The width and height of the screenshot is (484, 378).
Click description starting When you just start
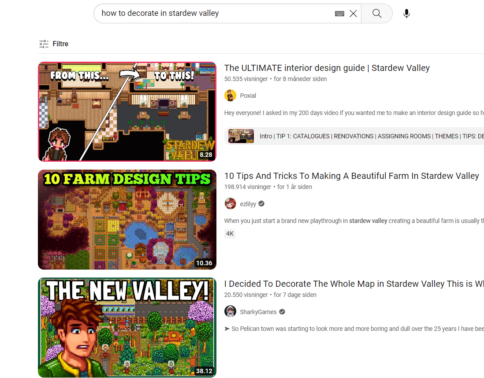click(354, 221)
